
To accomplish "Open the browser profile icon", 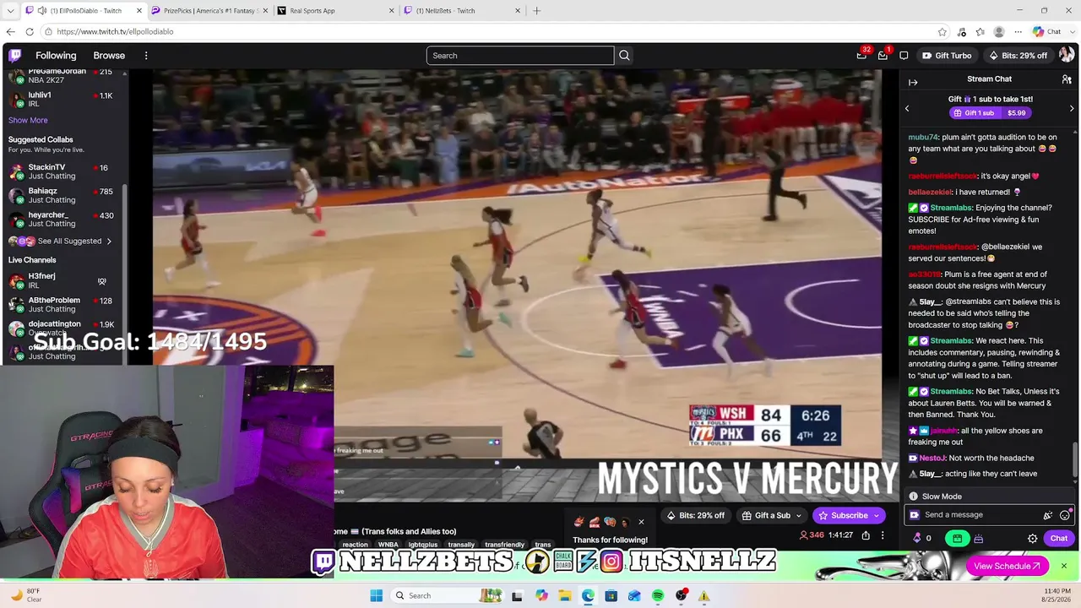I will coord(999,32).
